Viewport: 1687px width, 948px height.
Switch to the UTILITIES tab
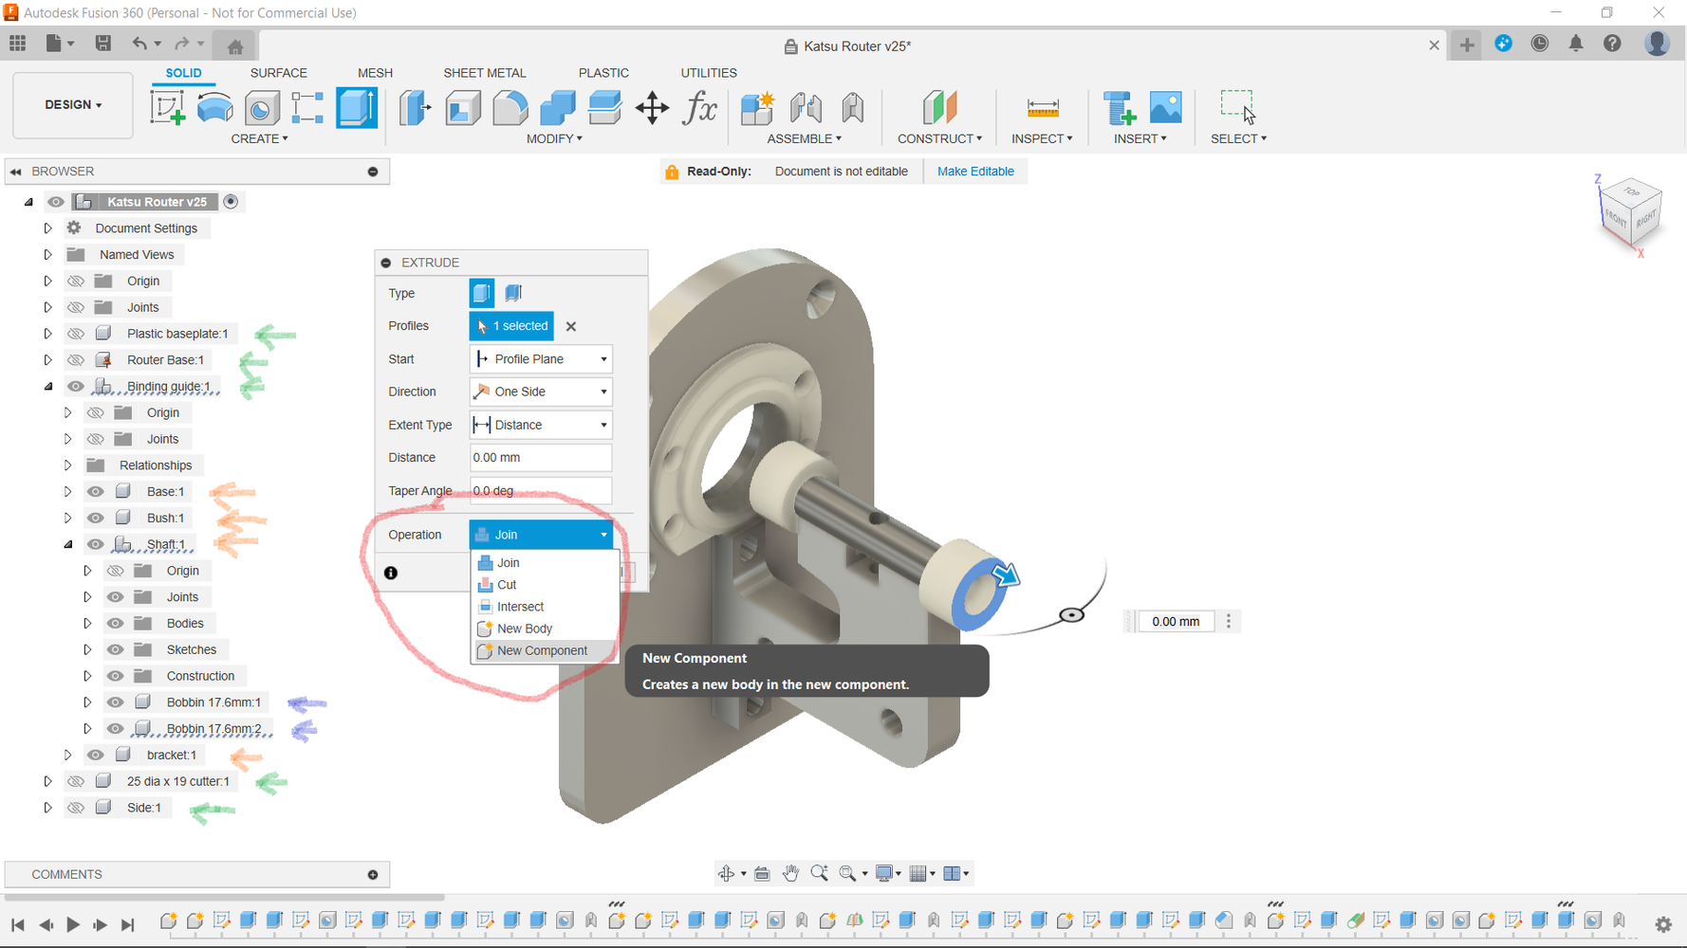tap(709, 73)
